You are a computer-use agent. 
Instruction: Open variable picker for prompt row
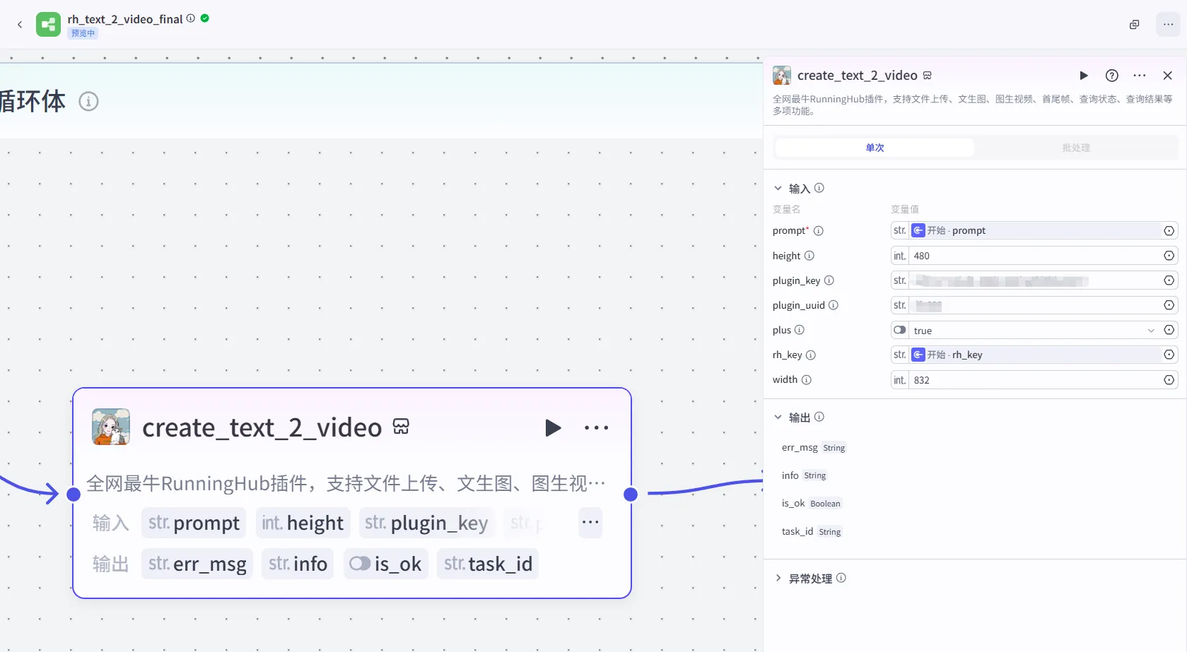point(1169,231)
